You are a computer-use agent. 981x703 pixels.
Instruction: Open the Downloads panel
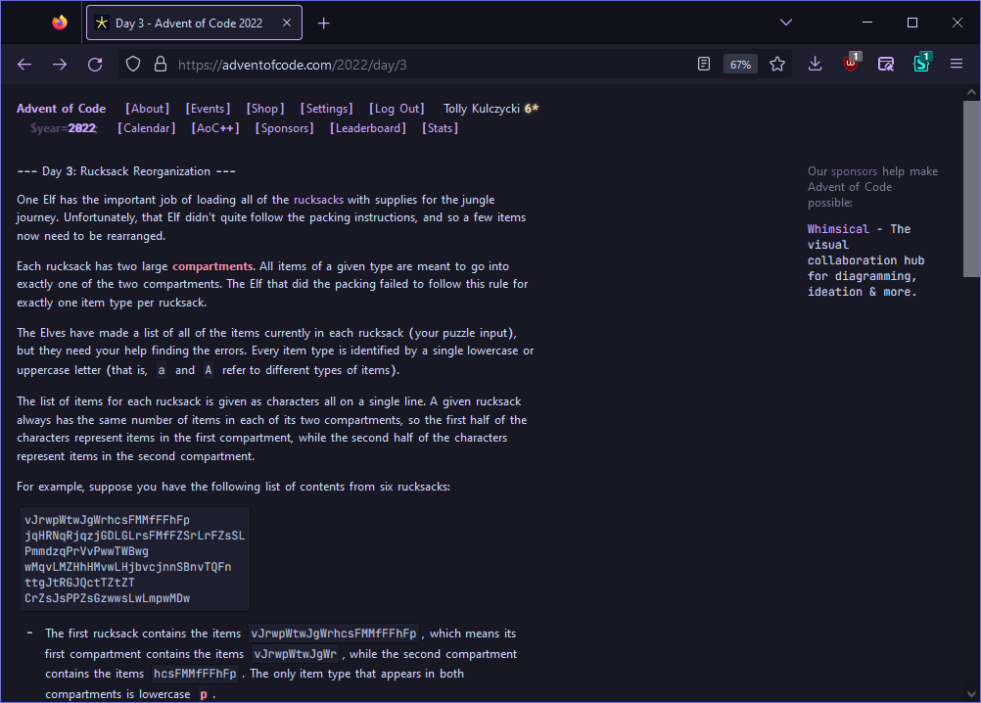coord(815,64)
